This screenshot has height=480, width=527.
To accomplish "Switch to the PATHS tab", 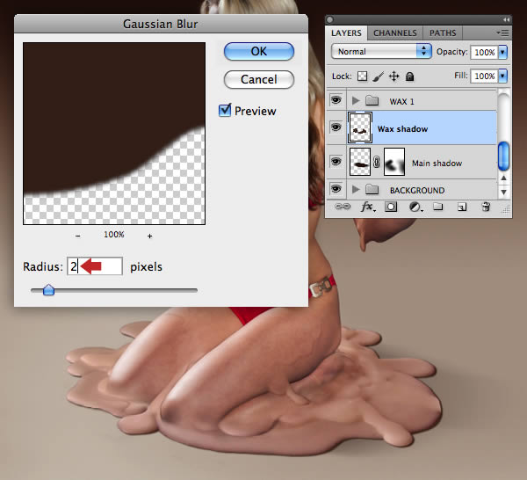I will (443, 33).
